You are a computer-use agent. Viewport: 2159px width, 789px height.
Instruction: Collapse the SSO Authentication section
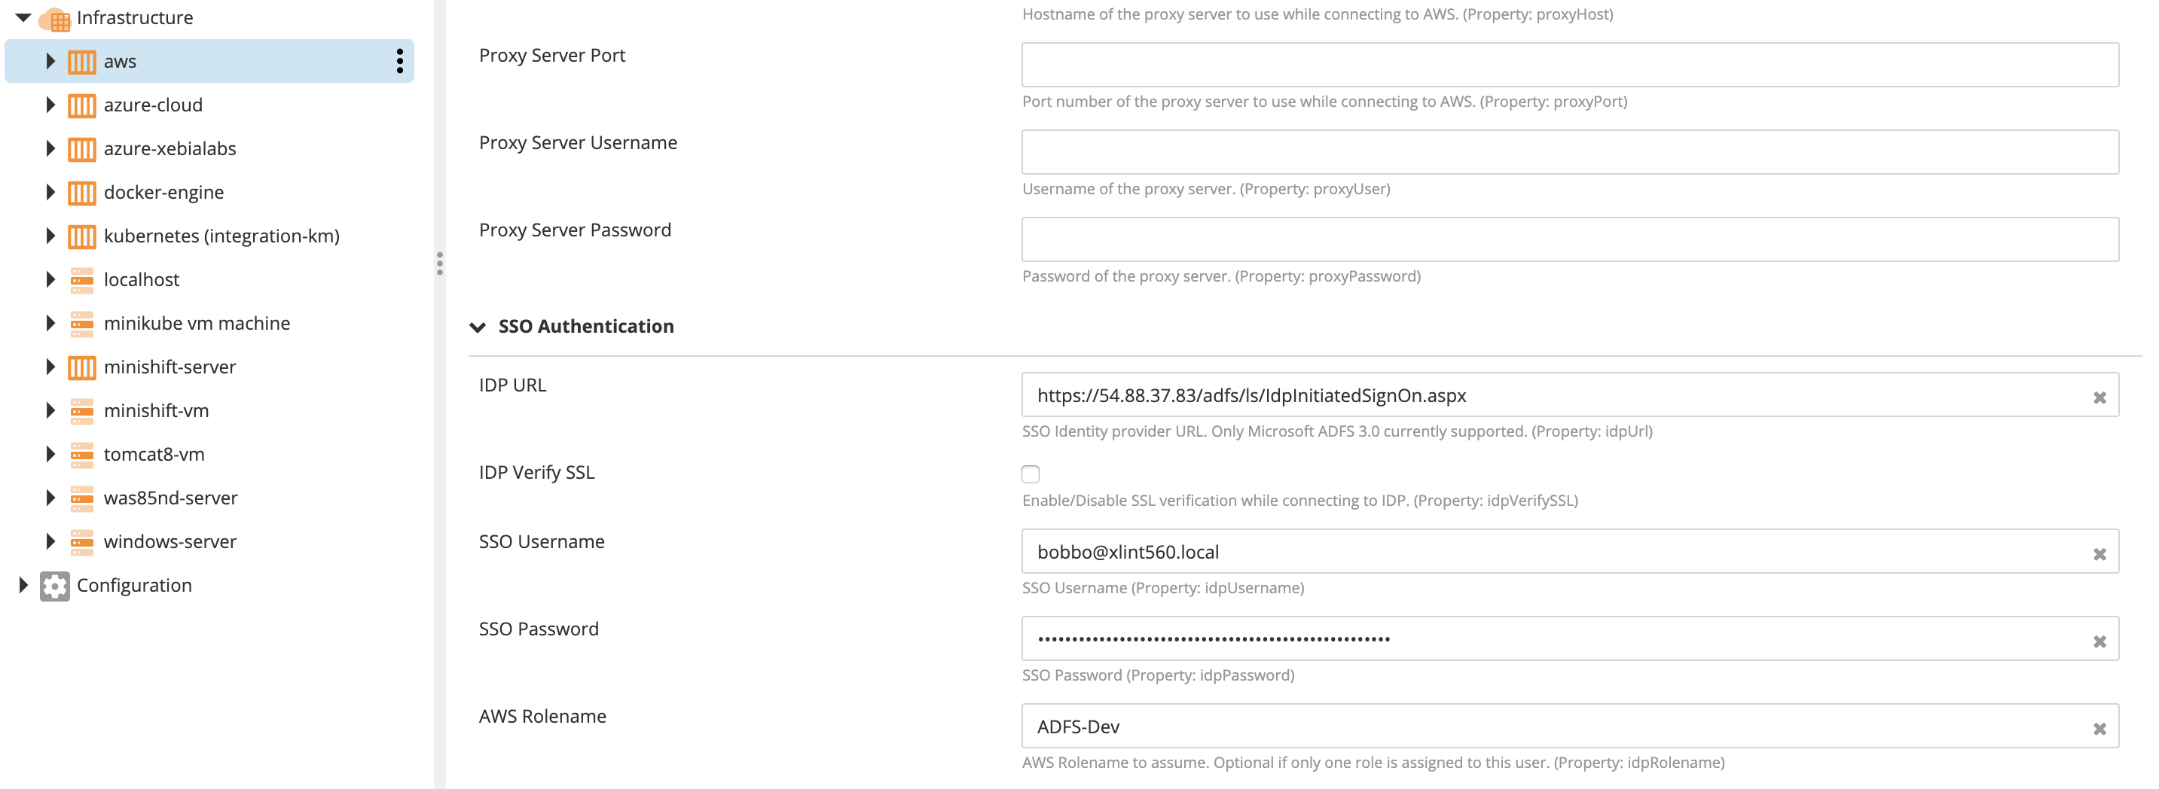point(478,327)
